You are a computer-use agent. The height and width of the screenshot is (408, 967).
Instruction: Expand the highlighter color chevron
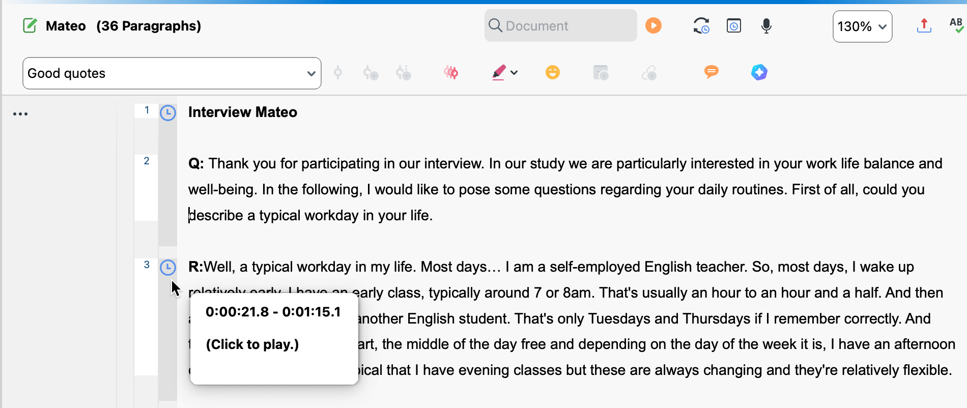pos(515,73)
